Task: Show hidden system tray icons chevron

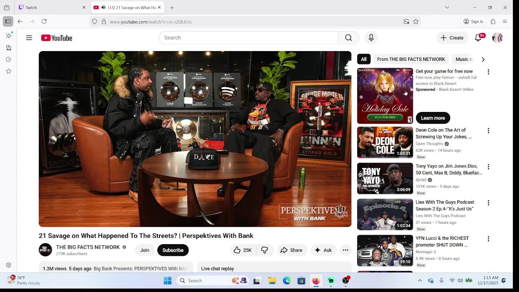Action: (420, 281)
